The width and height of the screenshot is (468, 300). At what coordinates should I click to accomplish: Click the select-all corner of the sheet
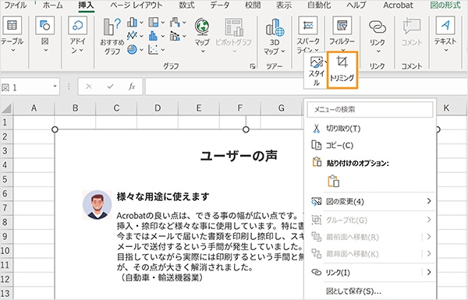pyautogui.click(x=6, y=108)
